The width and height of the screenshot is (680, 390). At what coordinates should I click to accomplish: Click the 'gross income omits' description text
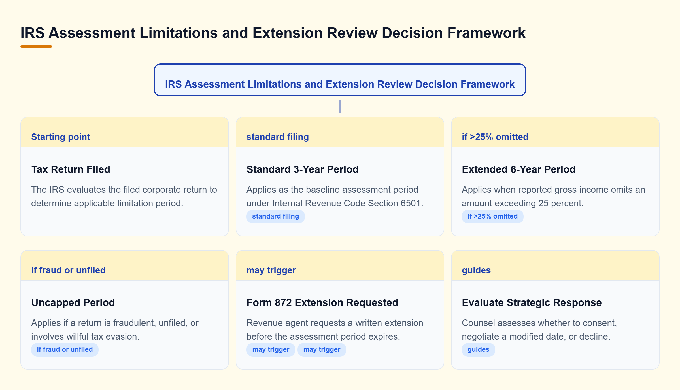click(x=553, y=196)
